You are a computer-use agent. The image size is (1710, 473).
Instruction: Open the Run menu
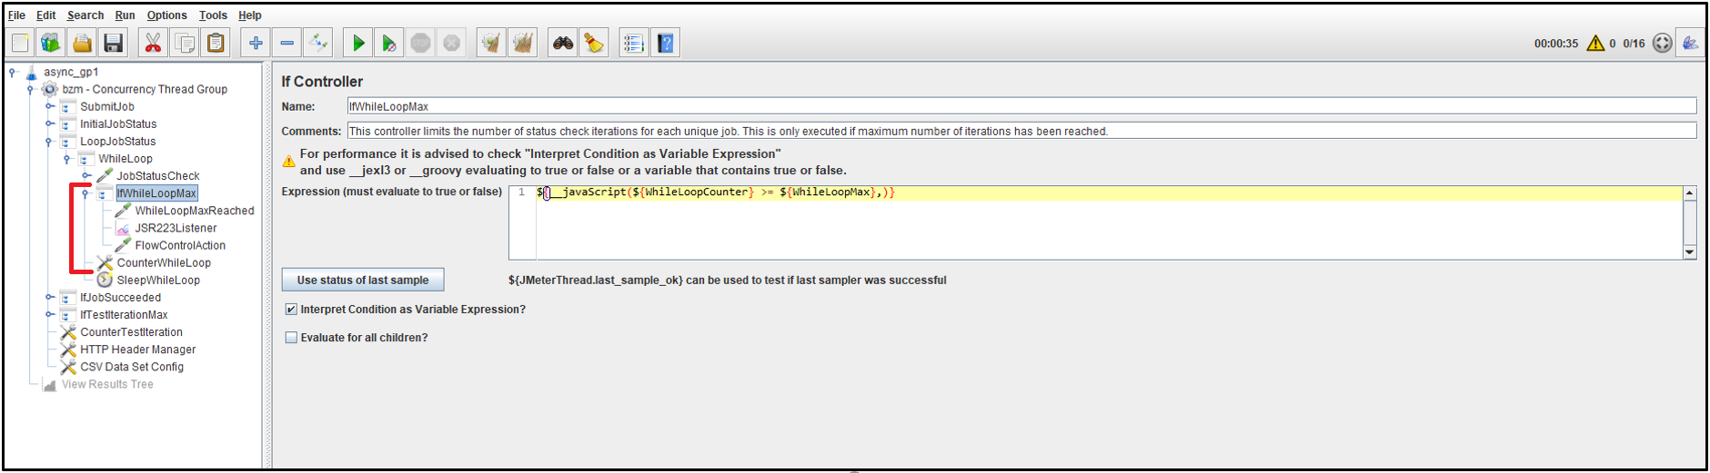click(x=125, y=15)
